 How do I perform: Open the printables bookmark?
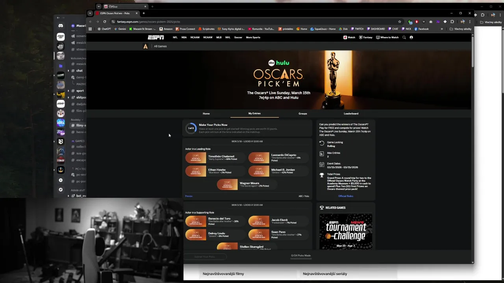(x=285, y=29)
